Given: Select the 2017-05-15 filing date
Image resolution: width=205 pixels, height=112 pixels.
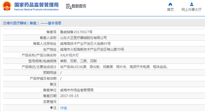Looking at the screenshot, I should [x=69, y=96].
